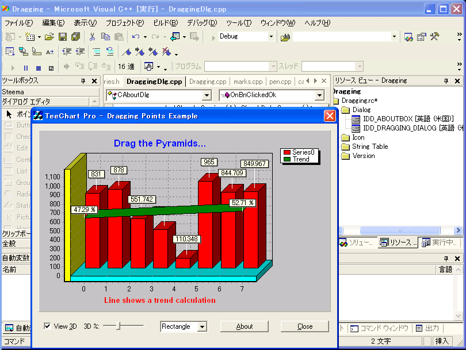The height and width of the screenshot is (350, 466).
Task: Click the 965 data label on chart
Action: click(x=209, y=162)
